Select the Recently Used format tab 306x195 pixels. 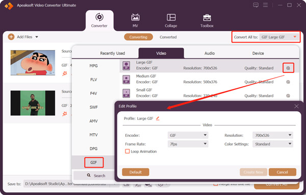tap(112, 53)
